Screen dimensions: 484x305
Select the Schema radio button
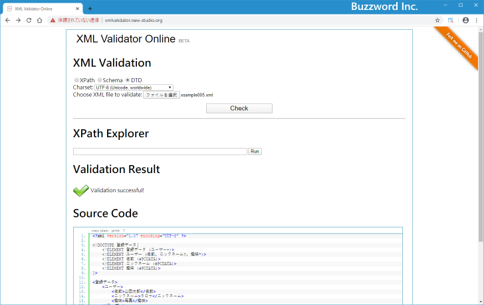[100, 80]
